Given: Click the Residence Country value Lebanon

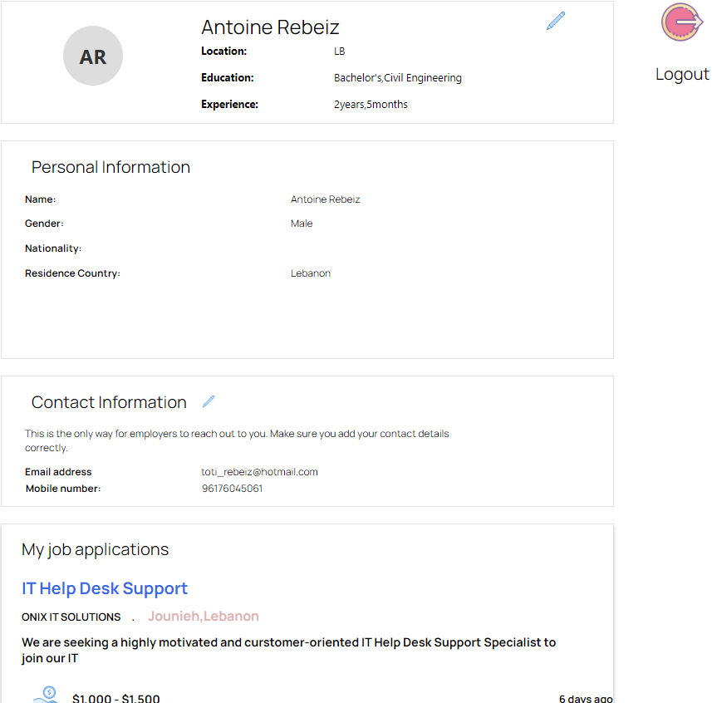Looking at the screenshot, I should click(x=311, y=273).
